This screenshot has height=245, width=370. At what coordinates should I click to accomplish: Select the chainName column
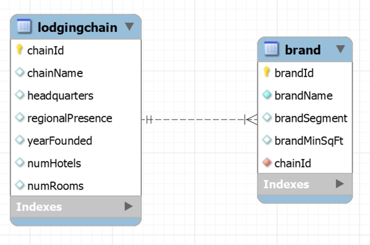(76, 73)
